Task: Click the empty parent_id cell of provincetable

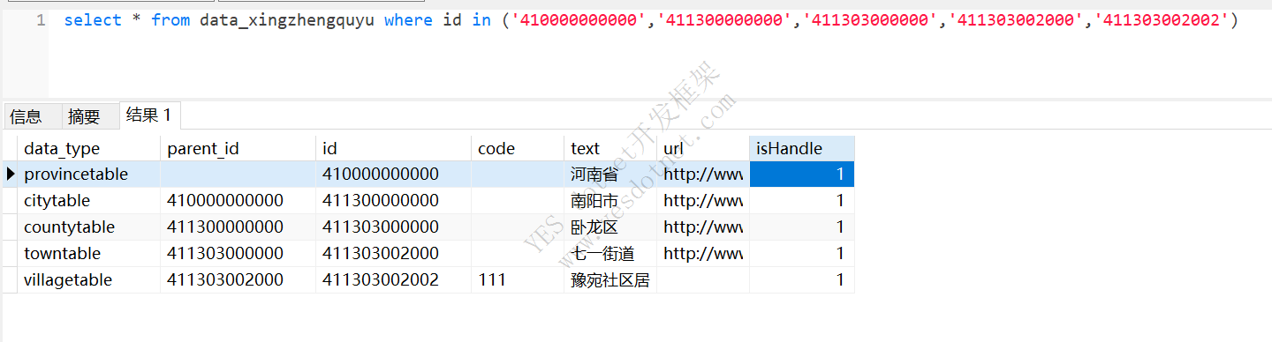Action: 238,175
